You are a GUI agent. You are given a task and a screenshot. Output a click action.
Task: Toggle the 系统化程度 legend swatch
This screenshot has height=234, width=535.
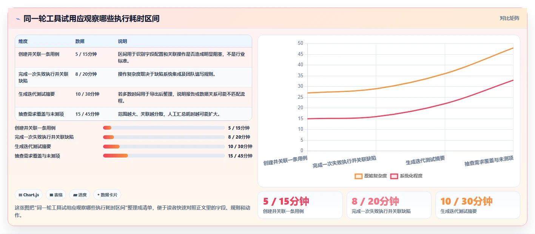394,176
